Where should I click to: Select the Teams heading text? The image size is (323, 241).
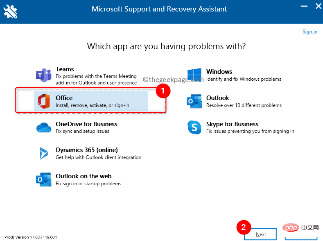coord(65,69)
